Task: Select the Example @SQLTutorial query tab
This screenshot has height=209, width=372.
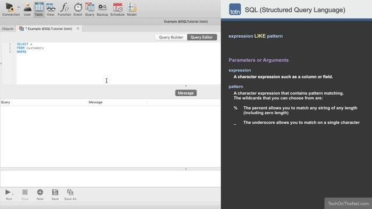Action: [48, 28]
